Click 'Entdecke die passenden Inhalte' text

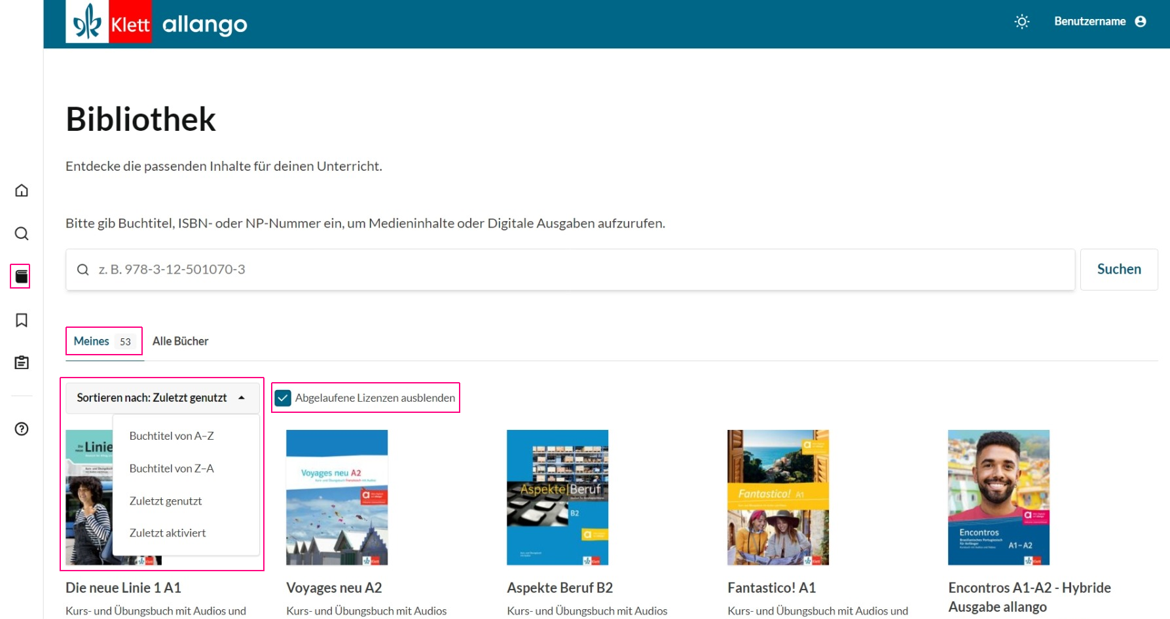tap(224, 166)
